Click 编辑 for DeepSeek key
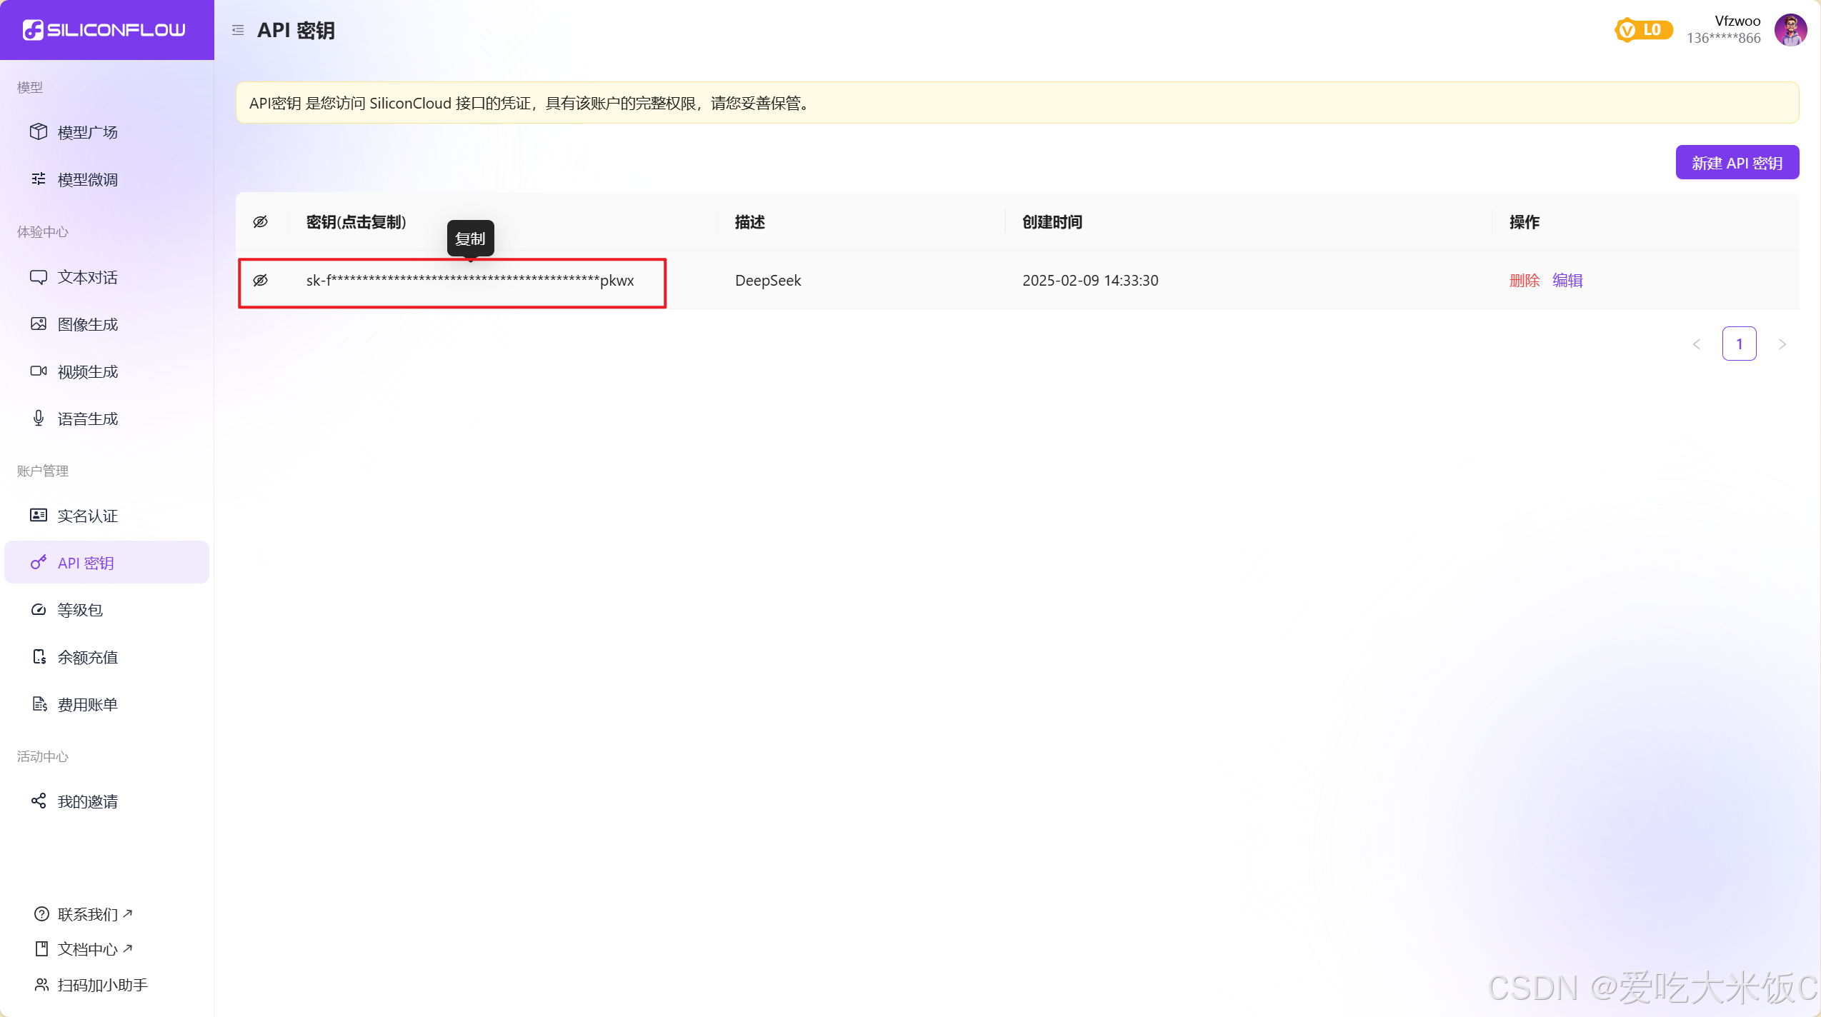1821x1017 pixels. tap(1567, 281)
